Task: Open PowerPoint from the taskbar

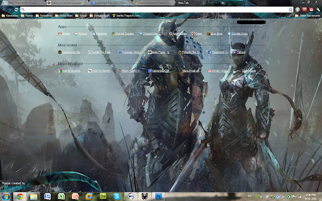Action: pyautogui.click(x=75, y=196)
